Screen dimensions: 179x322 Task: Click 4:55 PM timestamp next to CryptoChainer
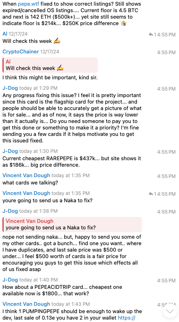point(166,53)
